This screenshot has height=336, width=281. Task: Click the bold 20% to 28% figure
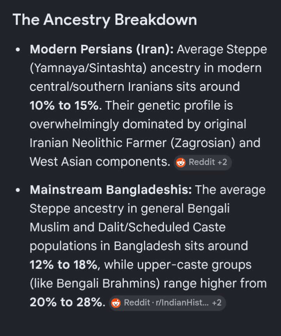67,302
